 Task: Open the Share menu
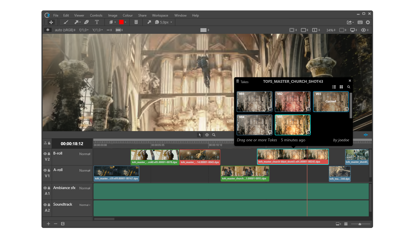(142, 15)
